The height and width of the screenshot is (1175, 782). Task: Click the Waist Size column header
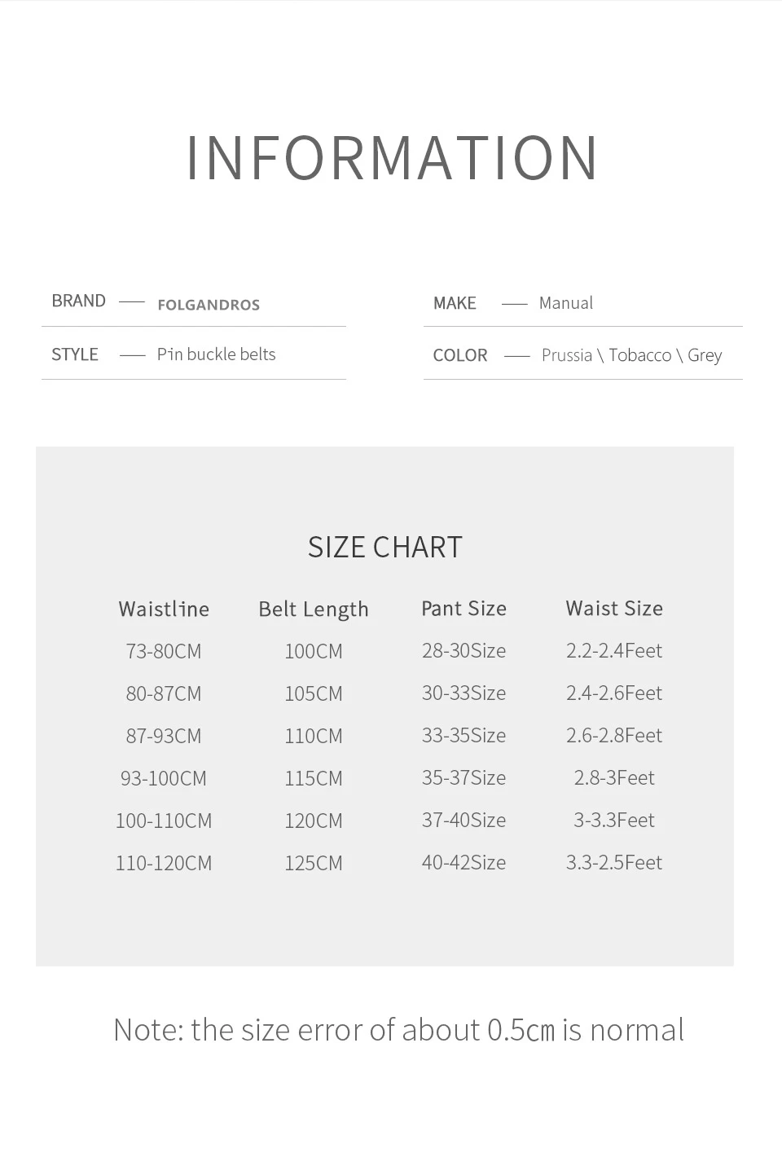coord(614,608)
